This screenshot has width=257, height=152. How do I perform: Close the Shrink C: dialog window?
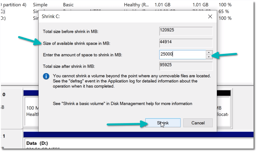click(210, 16)
